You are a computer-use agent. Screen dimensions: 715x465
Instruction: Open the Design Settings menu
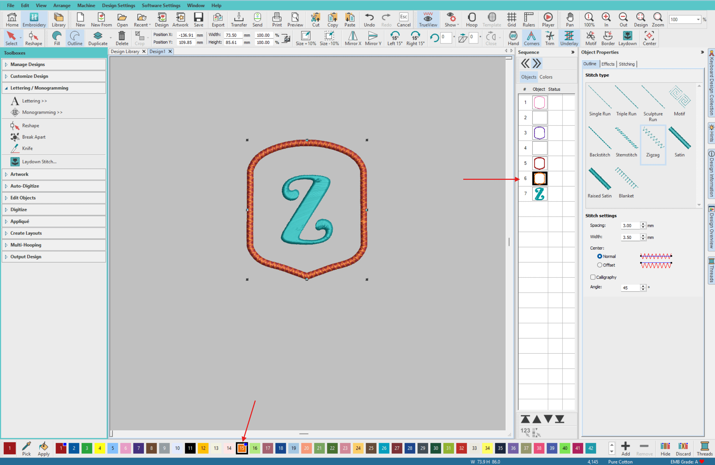pos(118,5)
